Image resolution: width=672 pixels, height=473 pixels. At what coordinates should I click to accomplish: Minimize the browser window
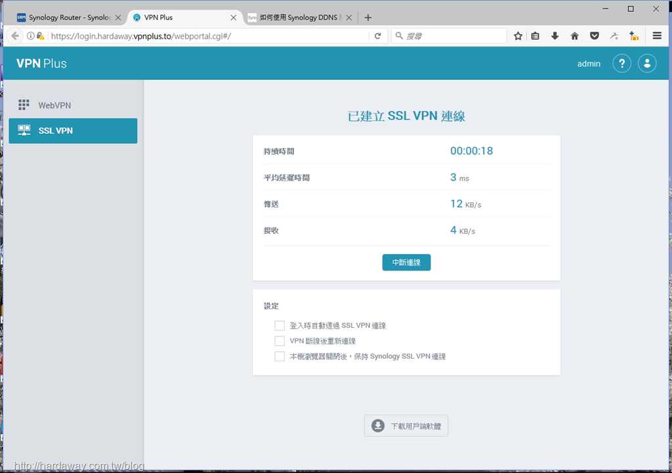coord(606,9)
